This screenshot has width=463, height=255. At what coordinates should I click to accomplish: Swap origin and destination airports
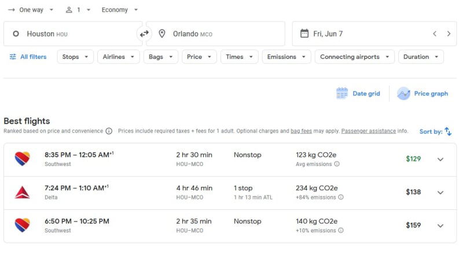click(x=144, y=34)
